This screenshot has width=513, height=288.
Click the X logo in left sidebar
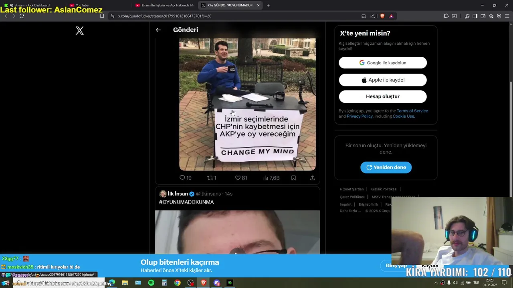click(x=80, y=30)
